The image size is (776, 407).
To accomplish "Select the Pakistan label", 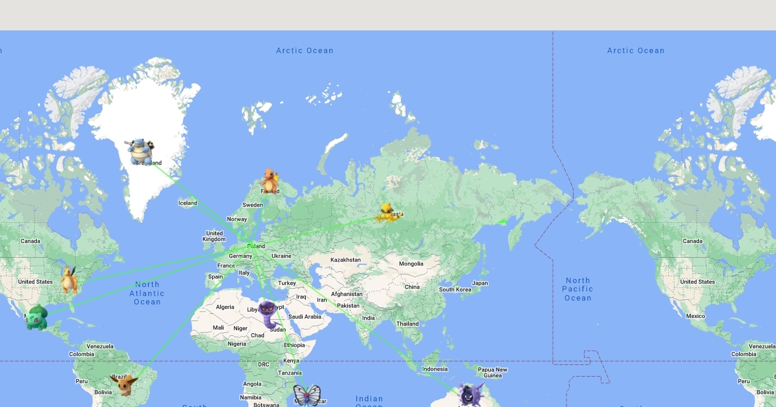I will (x=348, y=306).
